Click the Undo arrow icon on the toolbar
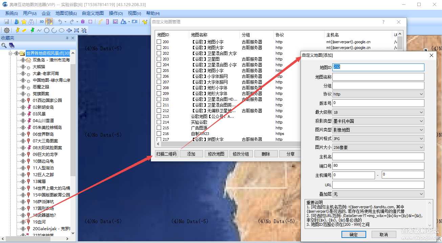 coord(61,22)
